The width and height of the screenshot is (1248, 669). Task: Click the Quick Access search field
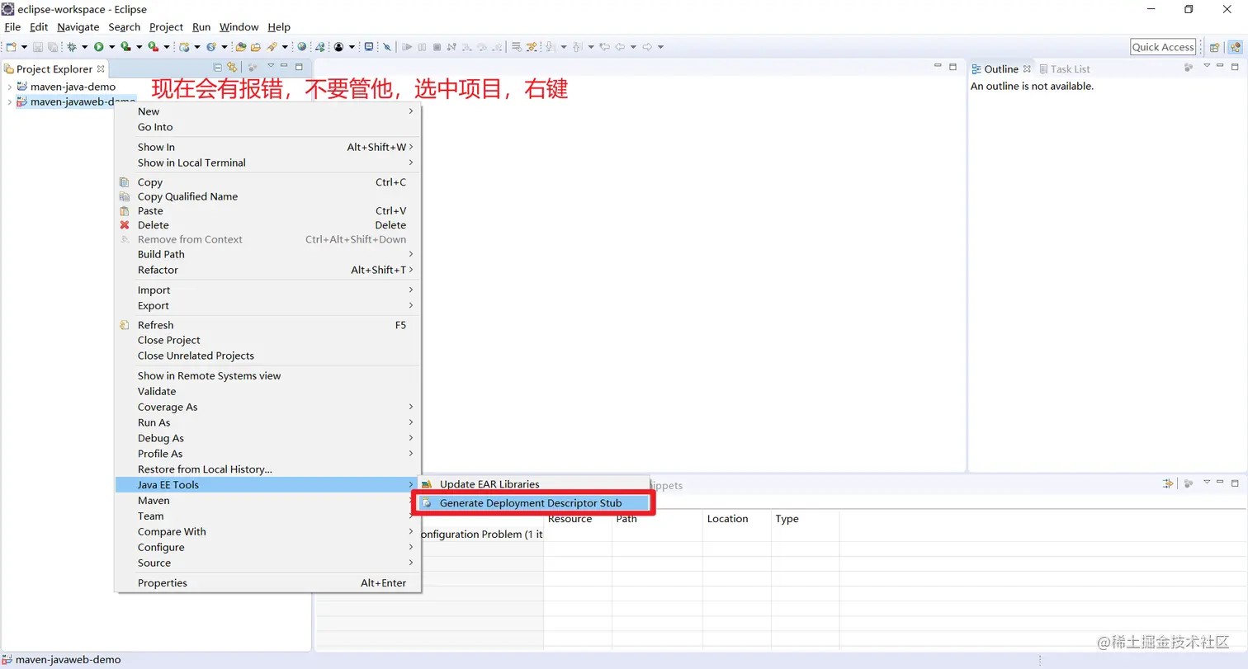1163,47
